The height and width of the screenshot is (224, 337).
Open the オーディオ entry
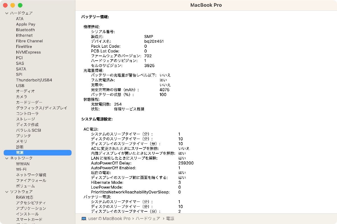[x=25, y=91]
